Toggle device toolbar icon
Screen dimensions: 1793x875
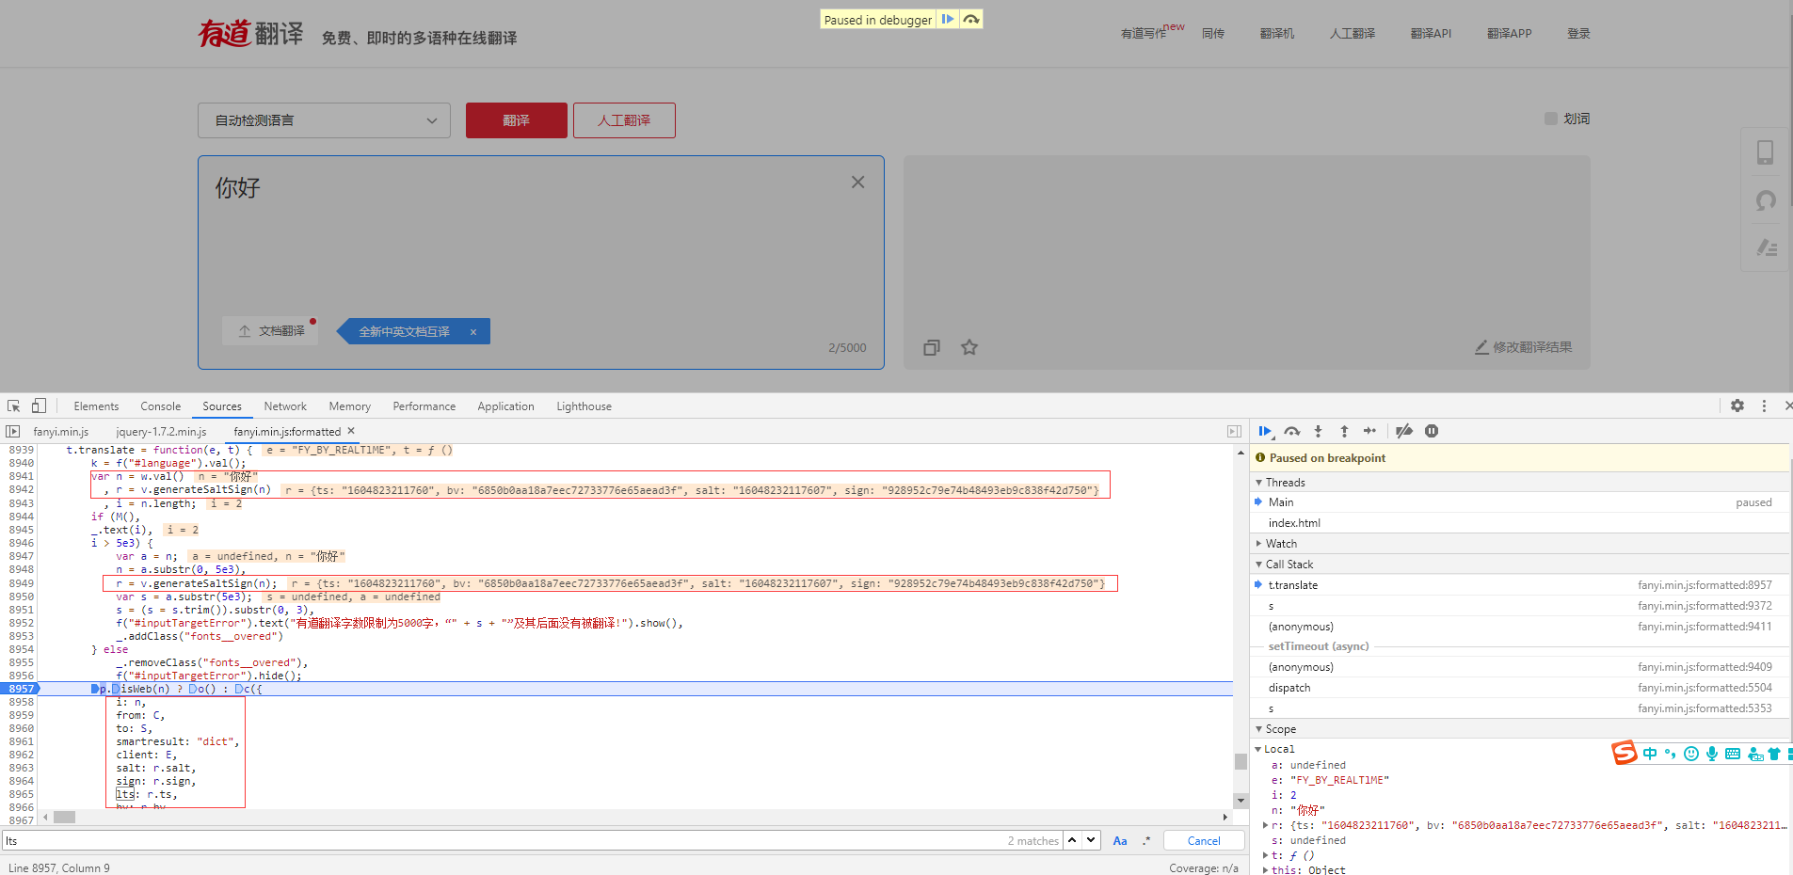click(x=39, y=406)
